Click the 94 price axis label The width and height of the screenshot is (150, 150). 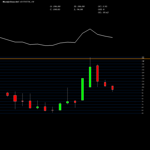click(142, 93)
